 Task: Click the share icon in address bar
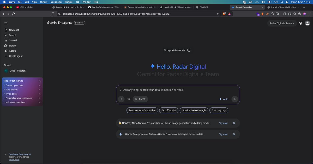tap(218, 14)
